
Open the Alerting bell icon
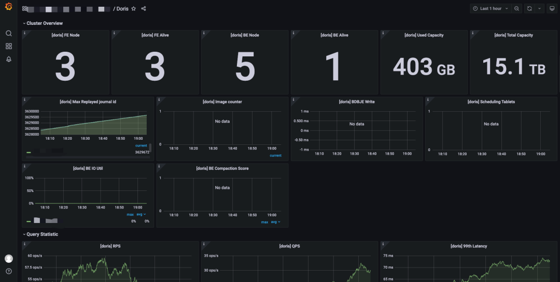tap(9, 59)
